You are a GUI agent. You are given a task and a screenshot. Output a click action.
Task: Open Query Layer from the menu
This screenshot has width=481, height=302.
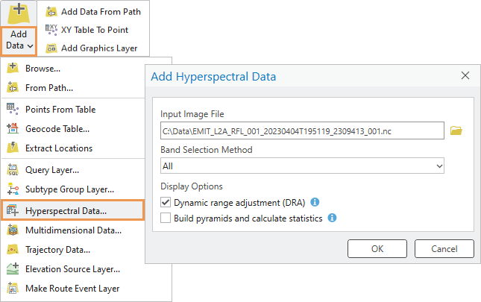[x=52, y=170]
